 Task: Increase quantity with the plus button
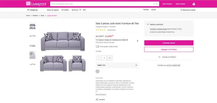(110, 58)
